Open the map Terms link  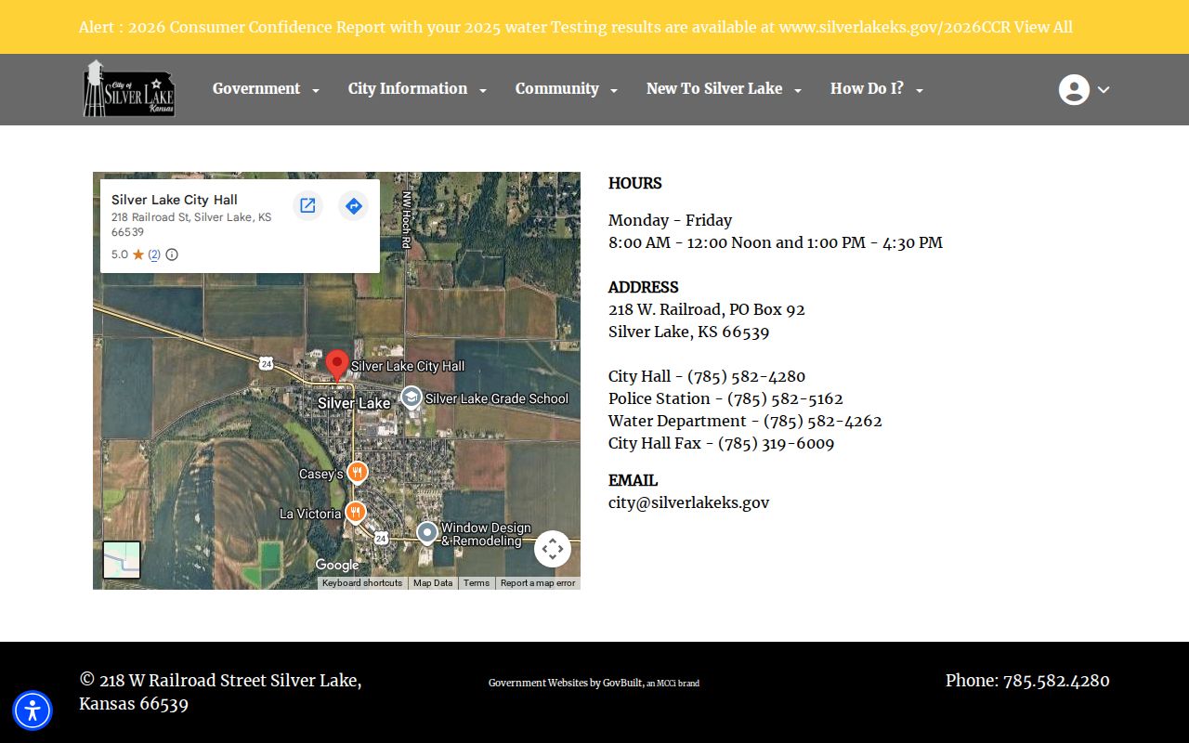point(477,583)
